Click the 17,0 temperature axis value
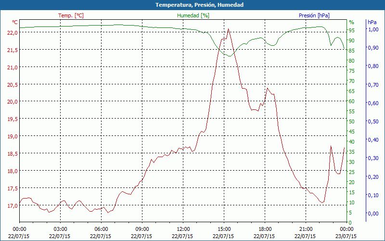Viewport: 385px width, 241px height. [12, 205]
